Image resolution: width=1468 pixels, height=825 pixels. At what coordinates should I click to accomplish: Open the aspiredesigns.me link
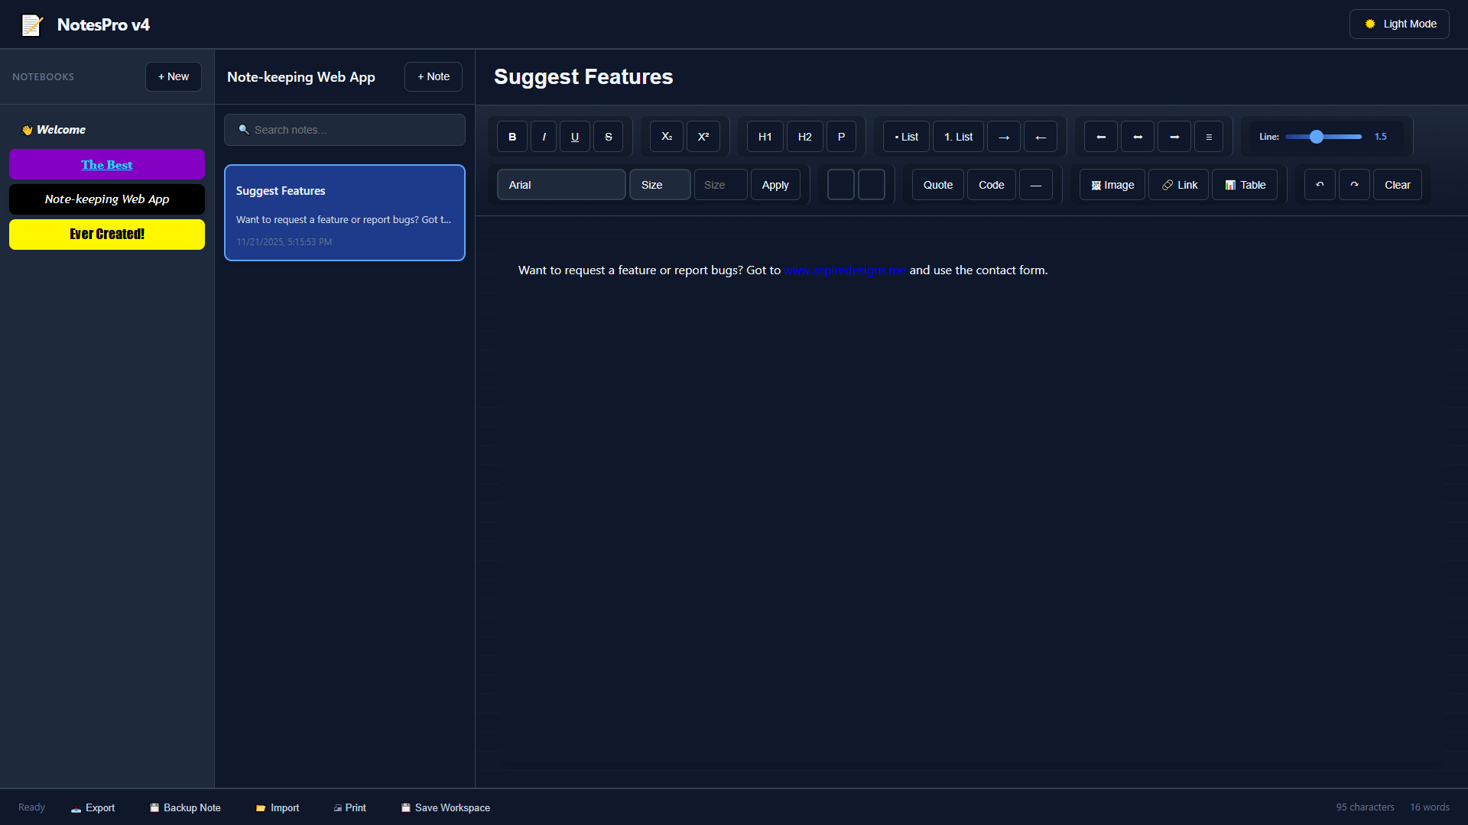(x=845, y=270)
